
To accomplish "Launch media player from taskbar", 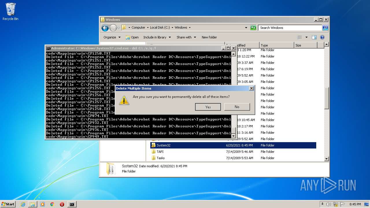I will [x=42, y=204].
